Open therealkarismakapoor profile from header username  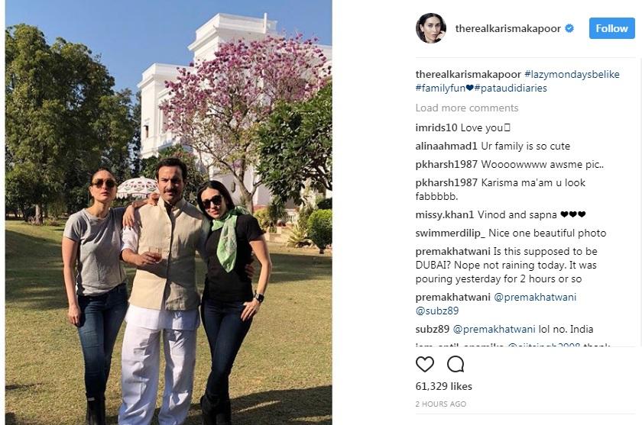[508, 28]
